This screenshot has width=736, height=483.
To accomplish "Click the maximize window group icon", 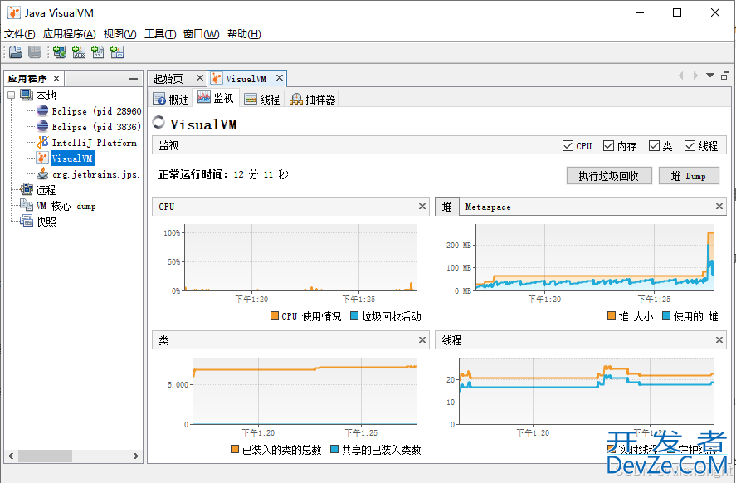I will tap(725, 75).
